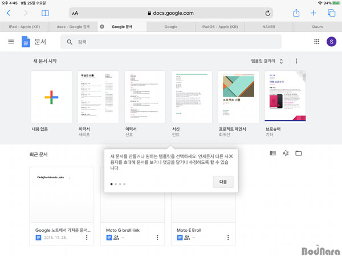Image resolution: width=342 pixels, height=257 pixels.
Task: Tap the Safari forward arrow
Action: click(26, 13)
